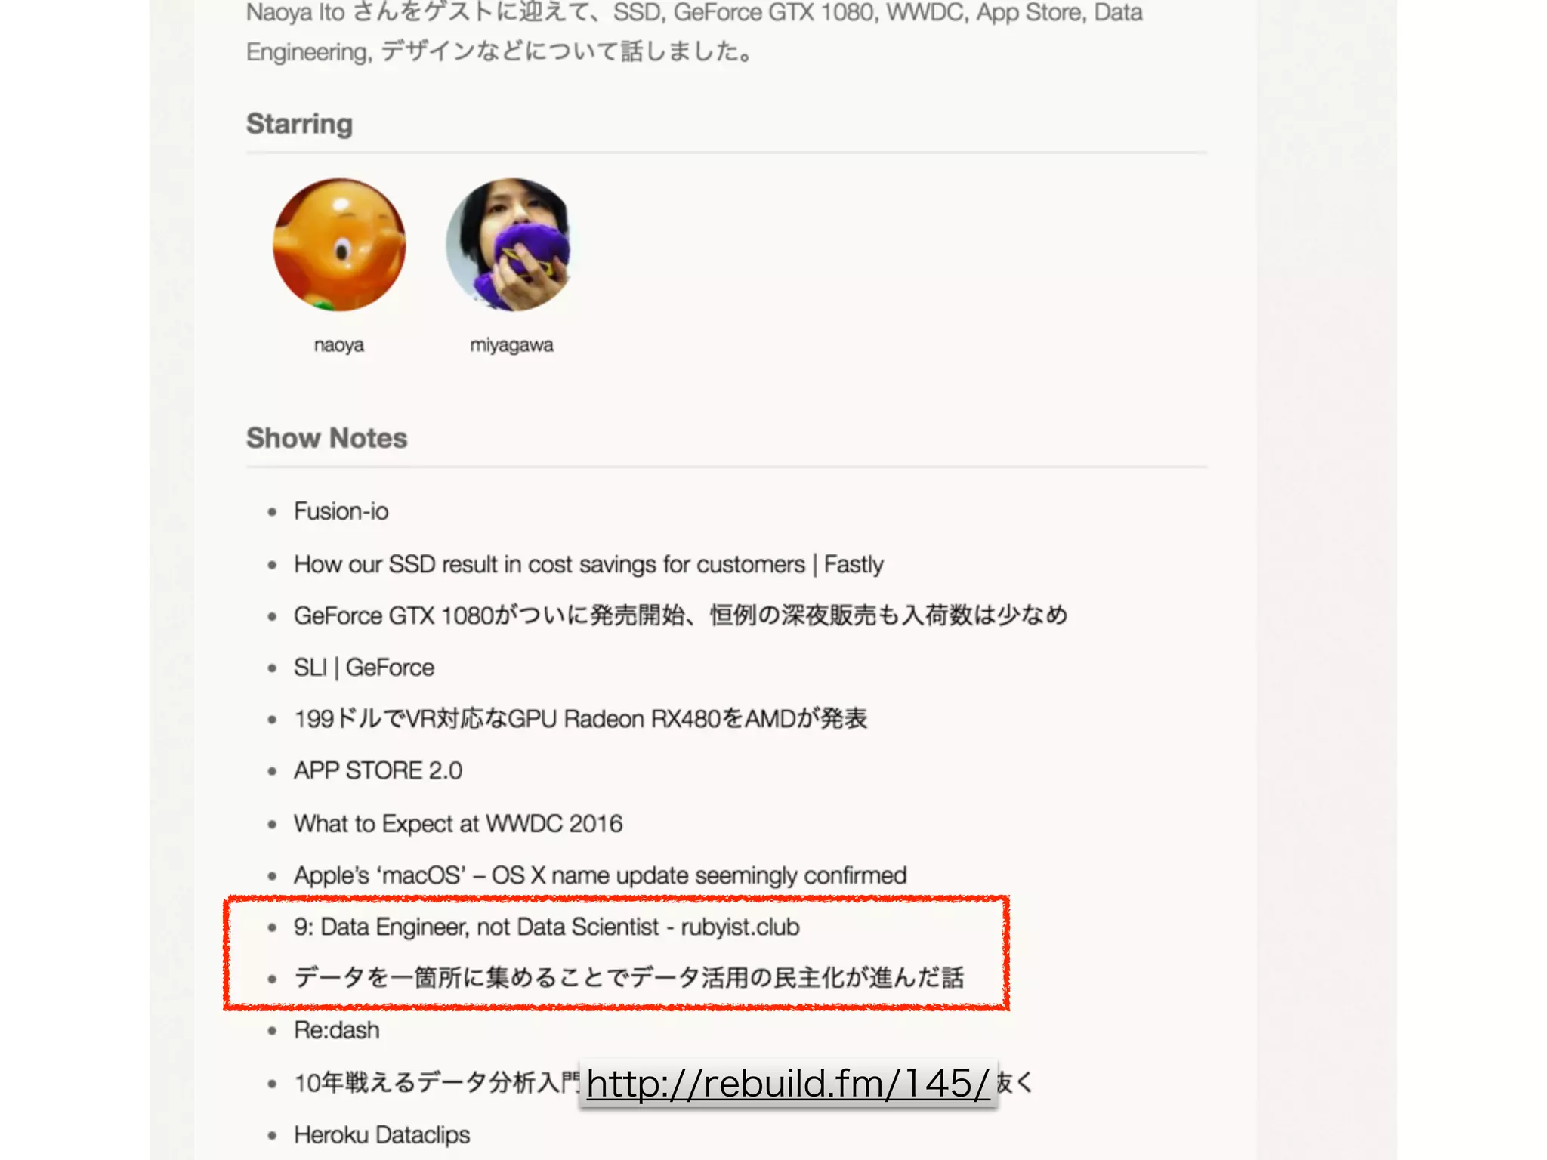This screenshot has width=1547, height=1160.
Task: Open Data Engineer, not Data Scientist link
Action: [x=546, y=927]
